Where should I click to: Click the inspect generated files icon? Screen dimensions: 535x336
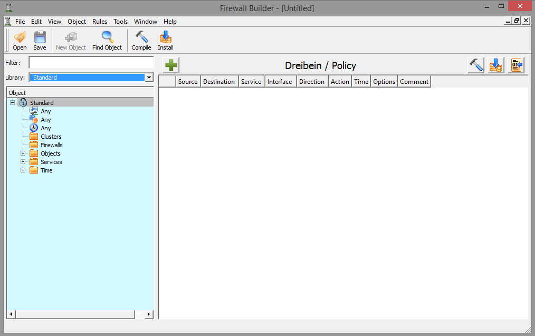click(515, 65)
